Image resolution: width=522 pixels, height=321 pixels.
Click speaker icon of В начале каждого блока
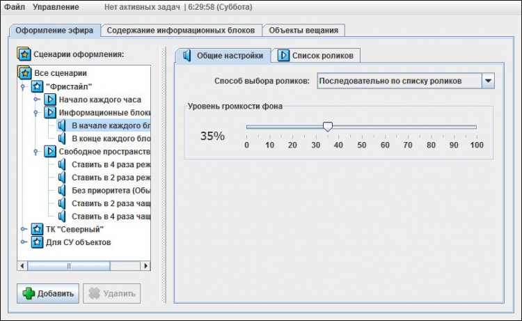pos(62,125)
